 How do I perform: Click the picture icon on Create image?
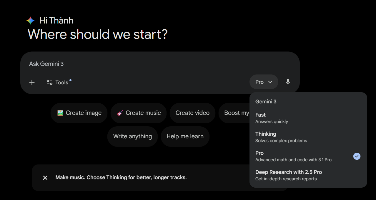tap(60, 113)
